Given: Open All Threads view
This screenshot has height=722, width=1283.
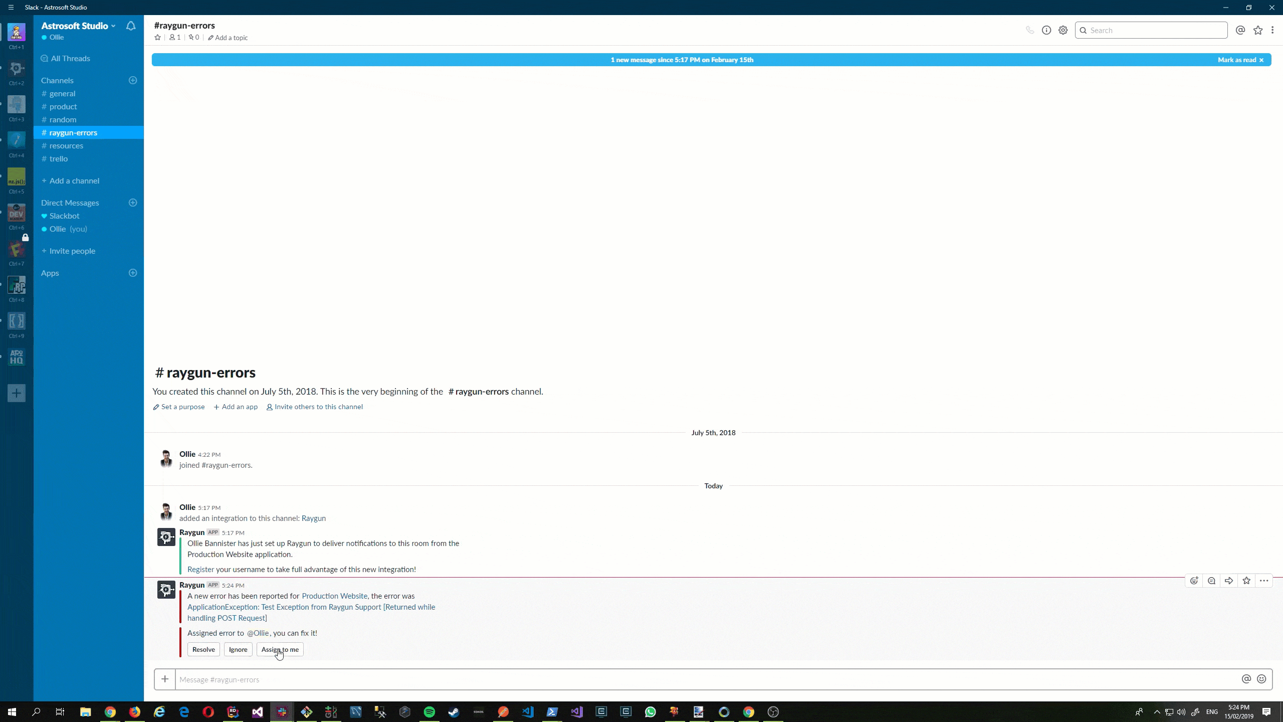Looking at the screenshot, I should point(66,58).
